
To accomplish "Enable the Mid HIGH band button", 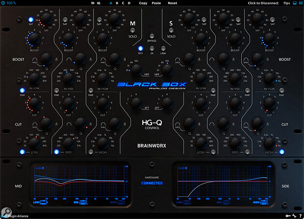I will (91, 152).
